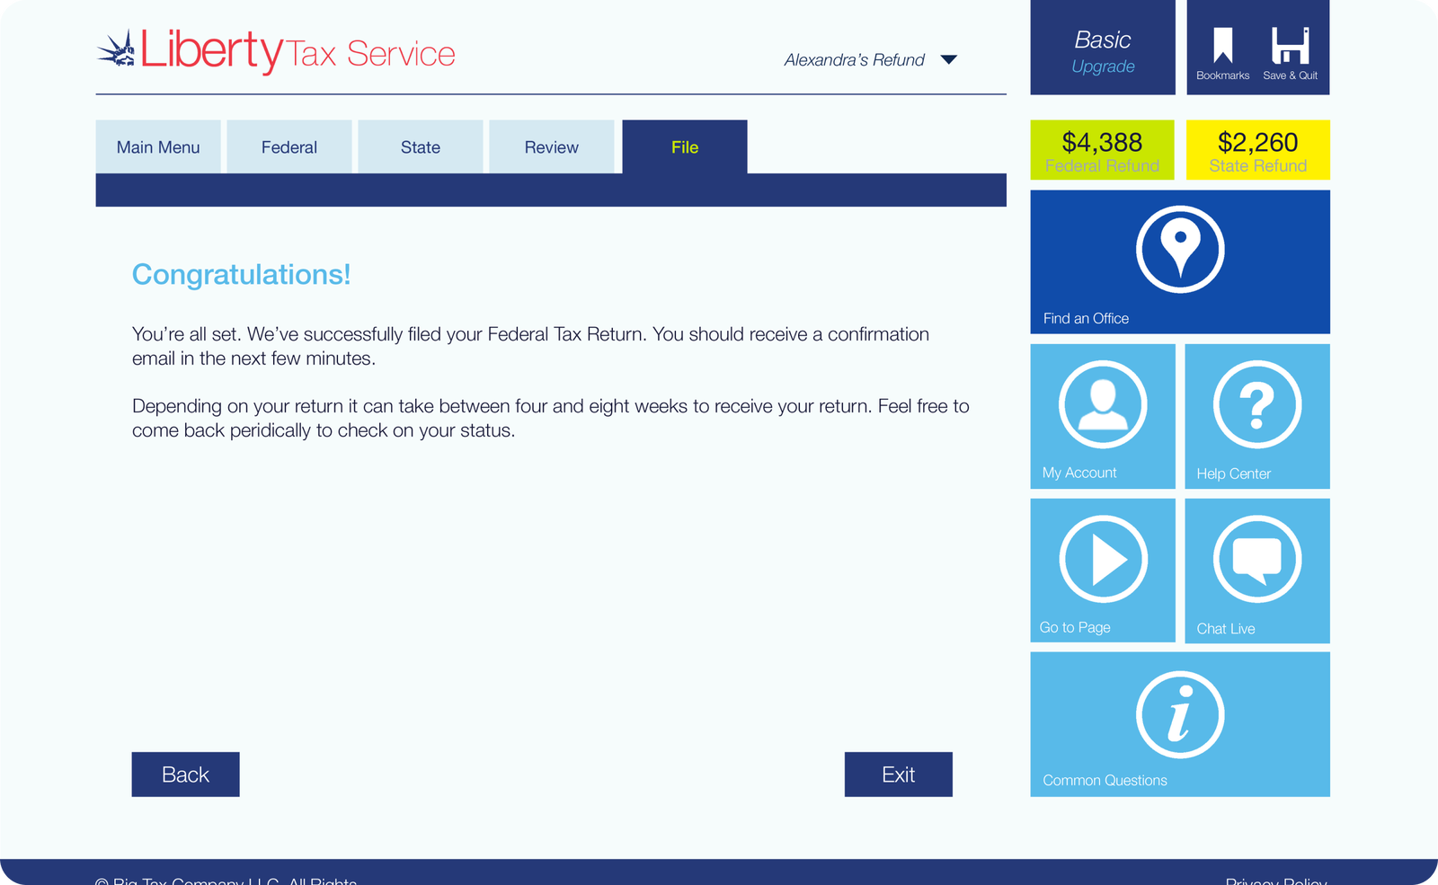Open the Bookmarks icon
Viewport: 1438px width, 885px height.
[1222, 45]
